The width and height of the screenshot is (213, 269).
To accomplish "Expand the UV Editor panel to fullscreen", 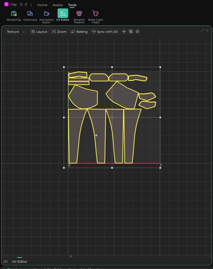I will [x=203, y=30].
